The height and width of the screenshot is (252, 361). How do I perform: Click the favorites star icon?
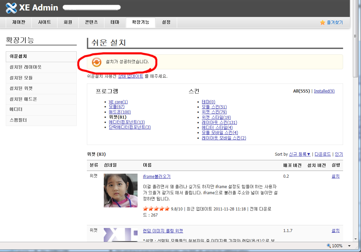point(322,23)
